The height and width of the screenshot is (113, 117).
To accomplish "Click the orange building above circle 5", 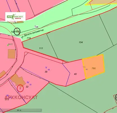I will 18,80.
